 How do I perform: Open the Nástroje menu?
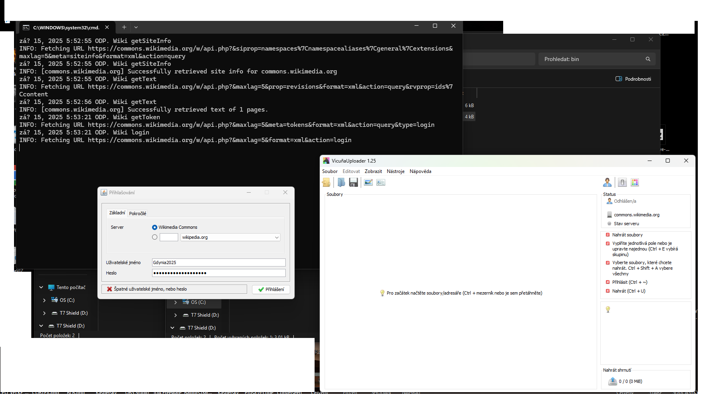coord(396,171)
